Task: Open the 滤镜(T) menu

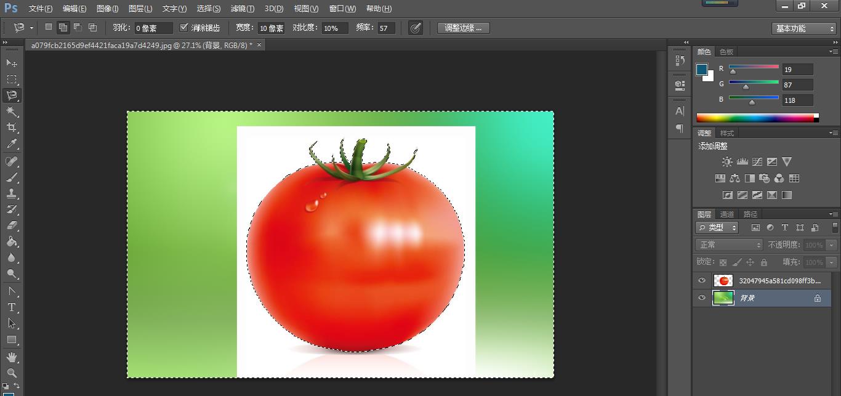Action: (x=242, y=9)
